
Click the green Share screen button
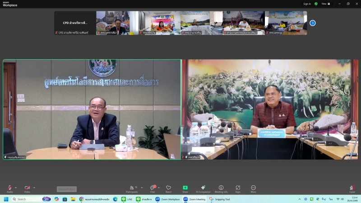[x=185, y=189]
